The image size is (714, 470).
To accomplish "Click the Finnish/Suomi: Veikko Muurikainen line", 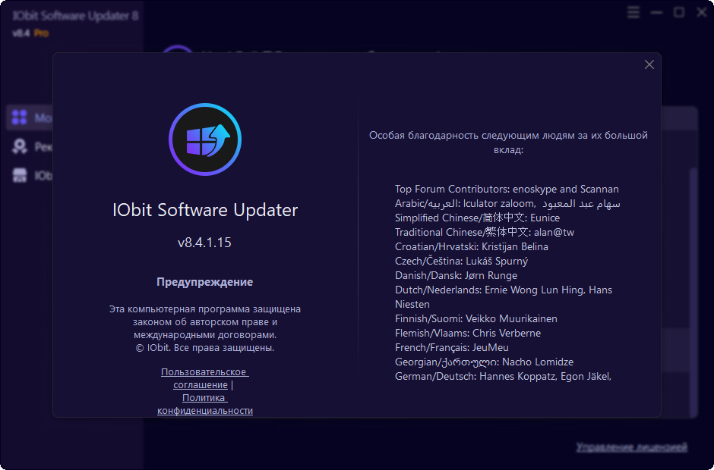I will 475,318.
